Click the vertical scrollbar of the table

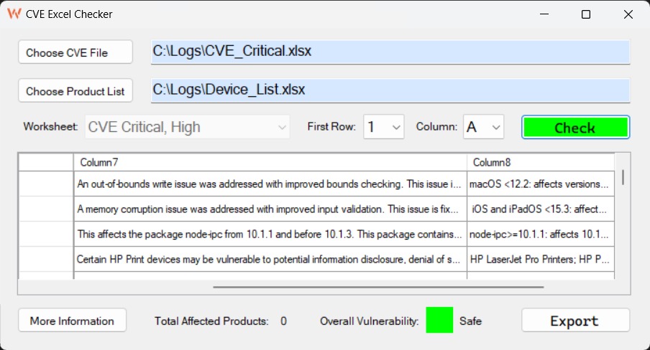623,176
